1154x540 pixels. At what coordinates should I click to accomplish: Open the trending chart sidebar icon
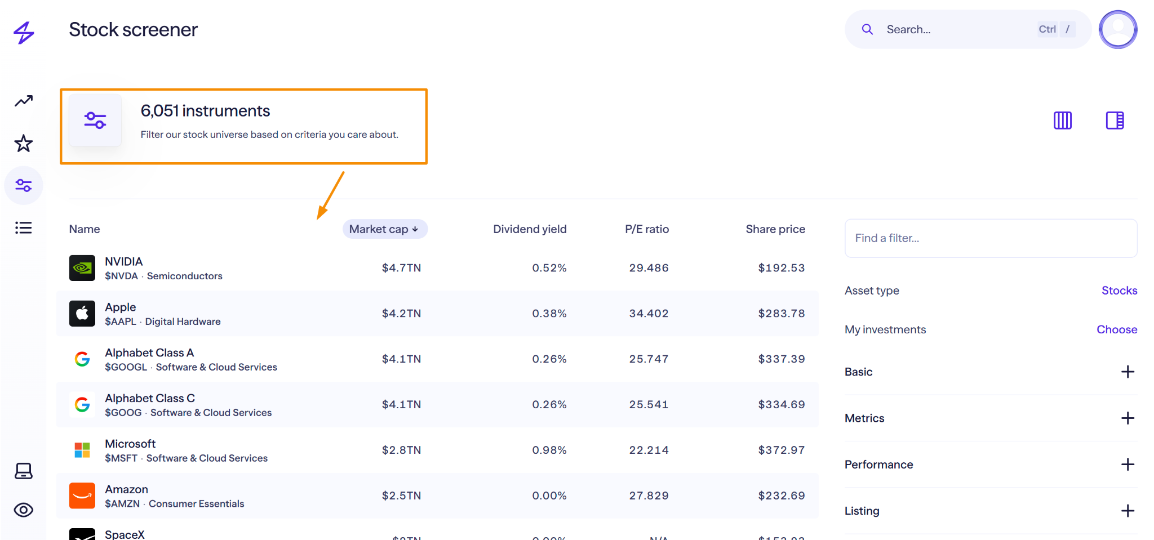(24, 101)
